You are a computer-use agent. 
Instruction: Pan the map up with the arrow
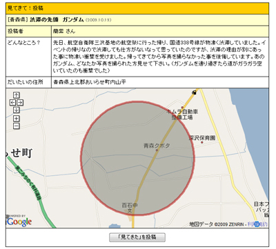16,95
